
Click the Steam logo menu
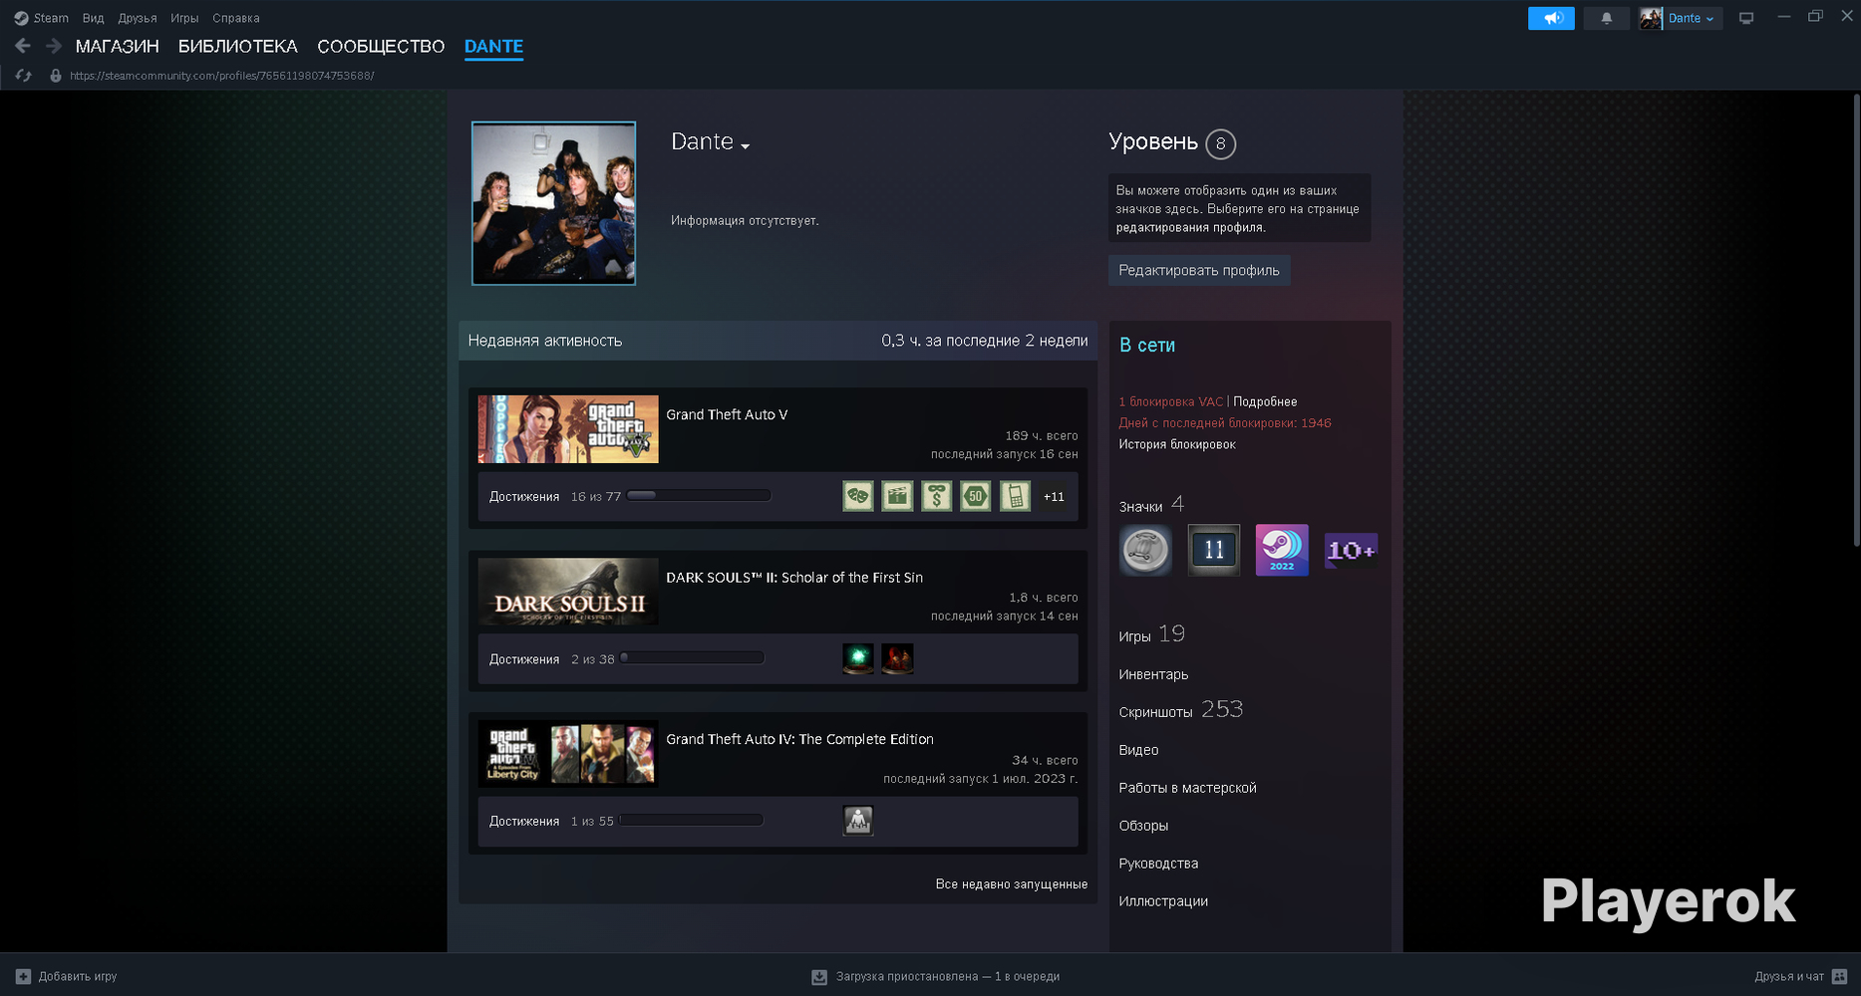coord(41,18)
